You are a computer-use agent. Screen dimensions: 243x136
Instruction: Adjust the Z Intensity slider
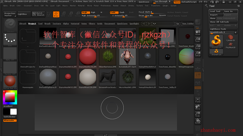click(124, 16)
